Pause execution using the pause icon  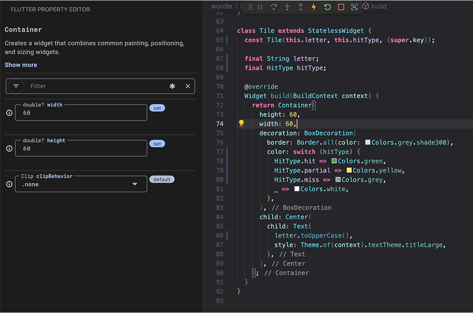(x=260, y=6)
